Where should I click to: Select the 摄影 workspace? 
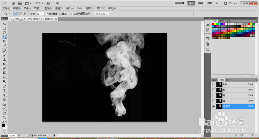click(210, 3)
